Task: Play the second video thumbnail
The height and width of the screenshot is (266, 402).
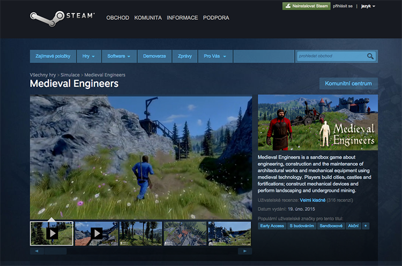Action: coord(96,233)
